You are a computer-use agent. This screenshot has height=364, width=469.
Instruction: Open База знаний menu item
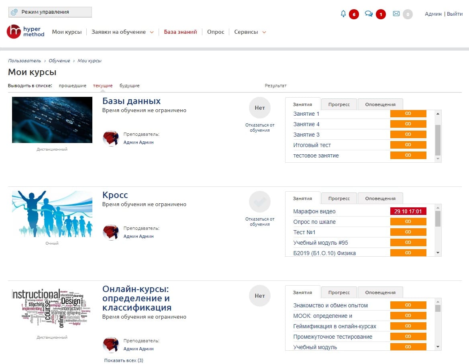(180, 32)
